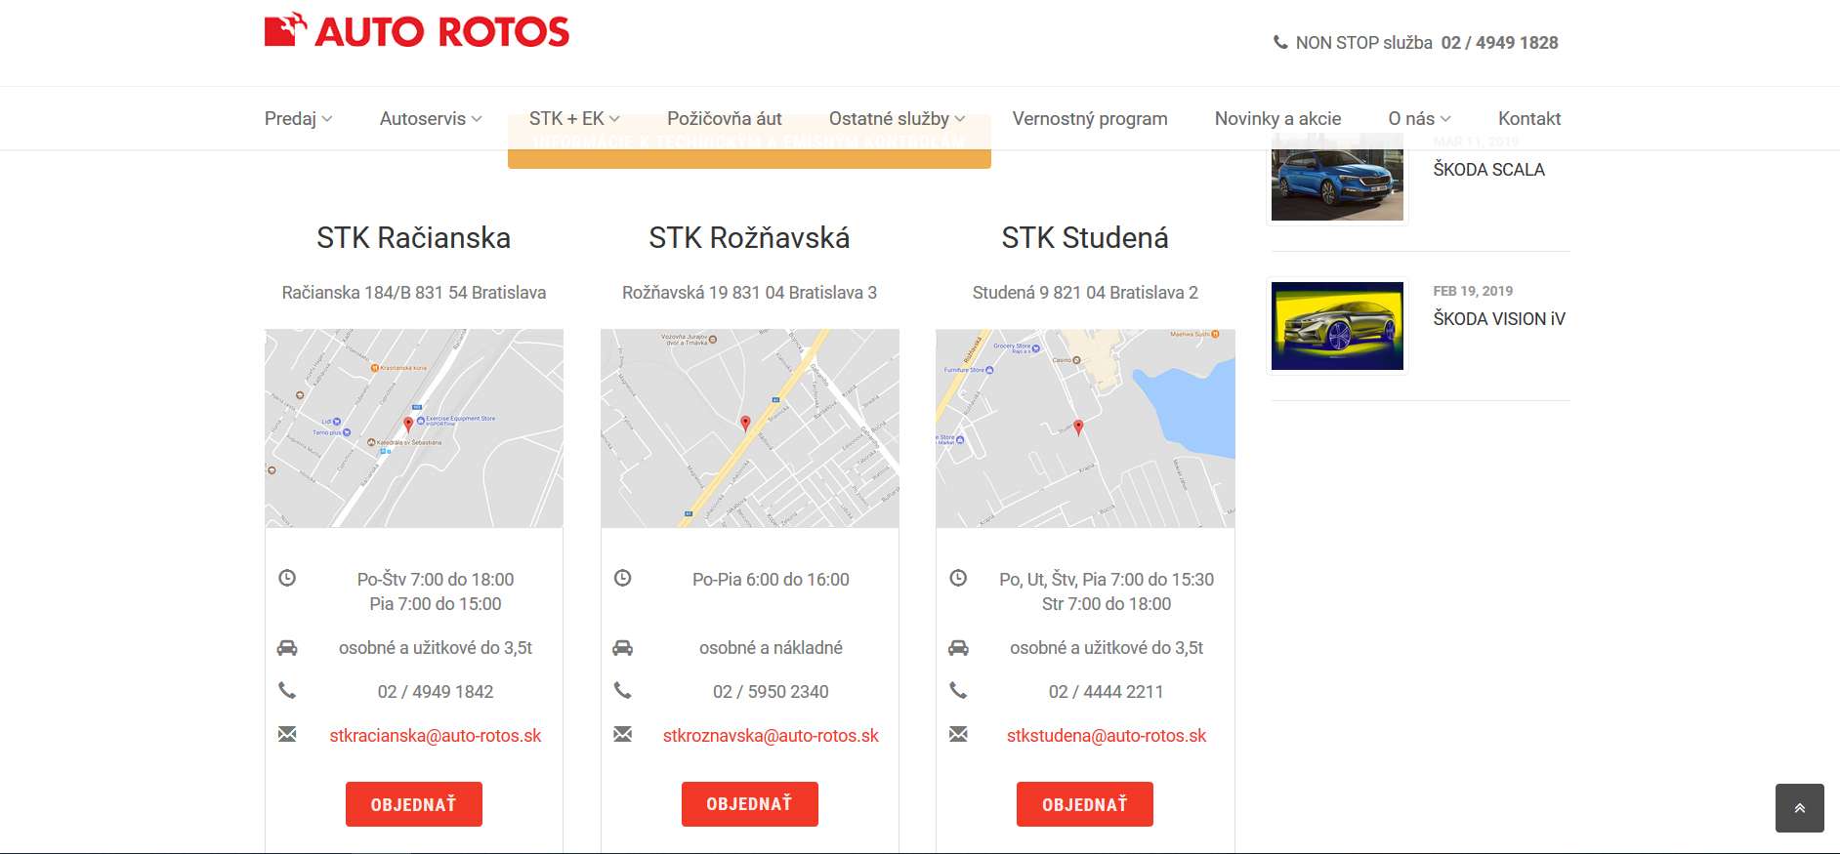This screenshot has width=1840, height=854.
Task: Click the scroll-to-top arrow button
Action: pyautogui.click(x=1799, y=808)
